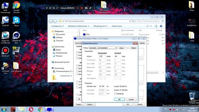199x112 pixels.
Task: Confirm Detailed Resolution dialog with OK
Action: [x=119, y=100]
